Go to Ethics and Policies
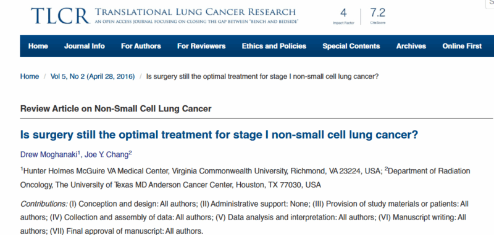Viewport: 494px width, 235px height. [274, 46]
